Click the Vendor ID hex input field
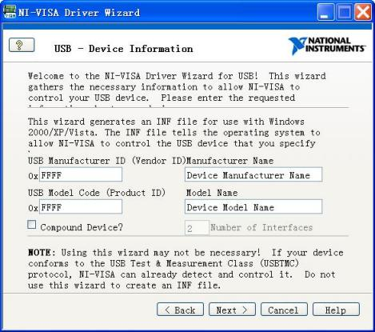This screenshot has width=375, height=332. (x=81, y=174)
